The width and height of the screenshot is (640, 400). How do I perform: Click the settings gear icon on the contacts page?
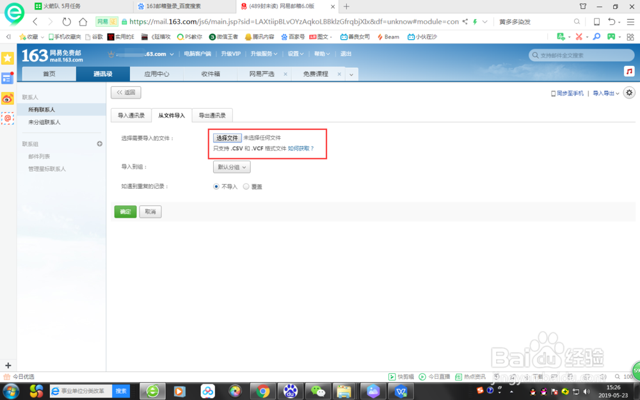[x=629, y=93]
